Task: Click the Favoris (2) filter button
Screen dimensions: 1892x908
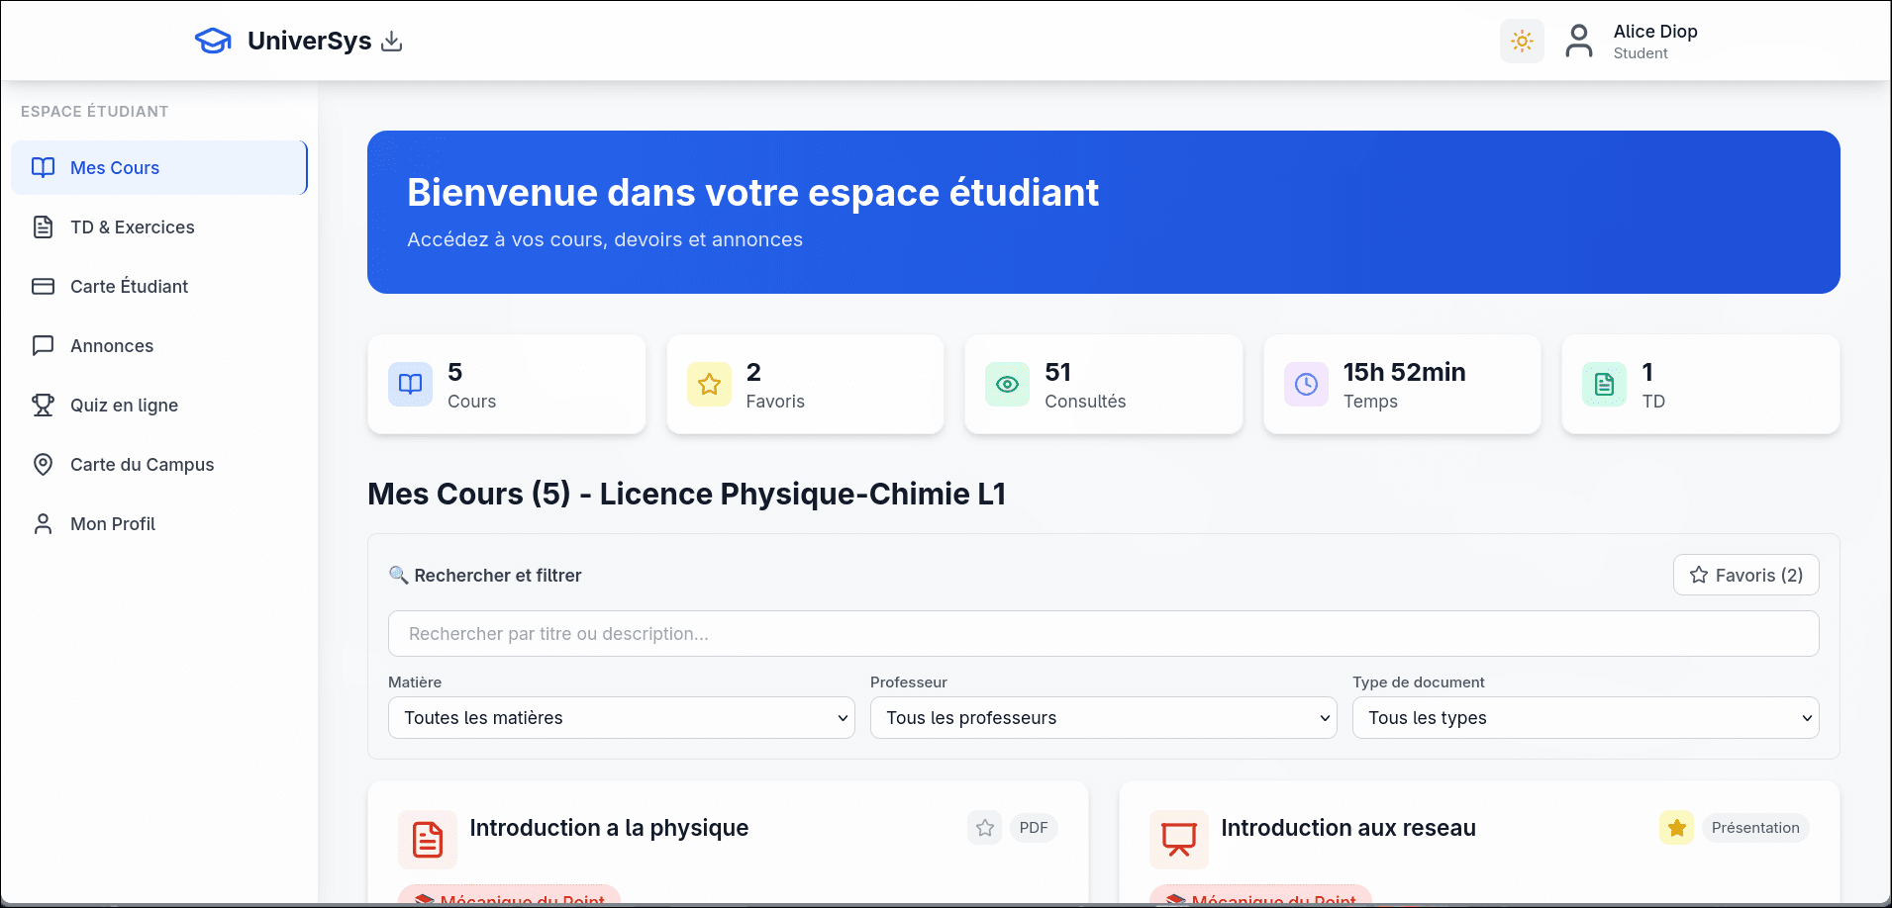Action: click(1745, 575)
